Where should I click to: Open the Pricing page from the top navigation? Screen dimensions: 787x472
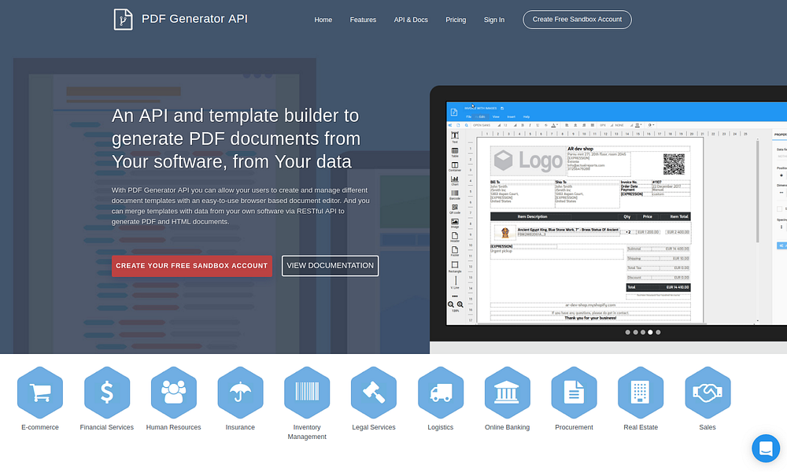[456, 20]
